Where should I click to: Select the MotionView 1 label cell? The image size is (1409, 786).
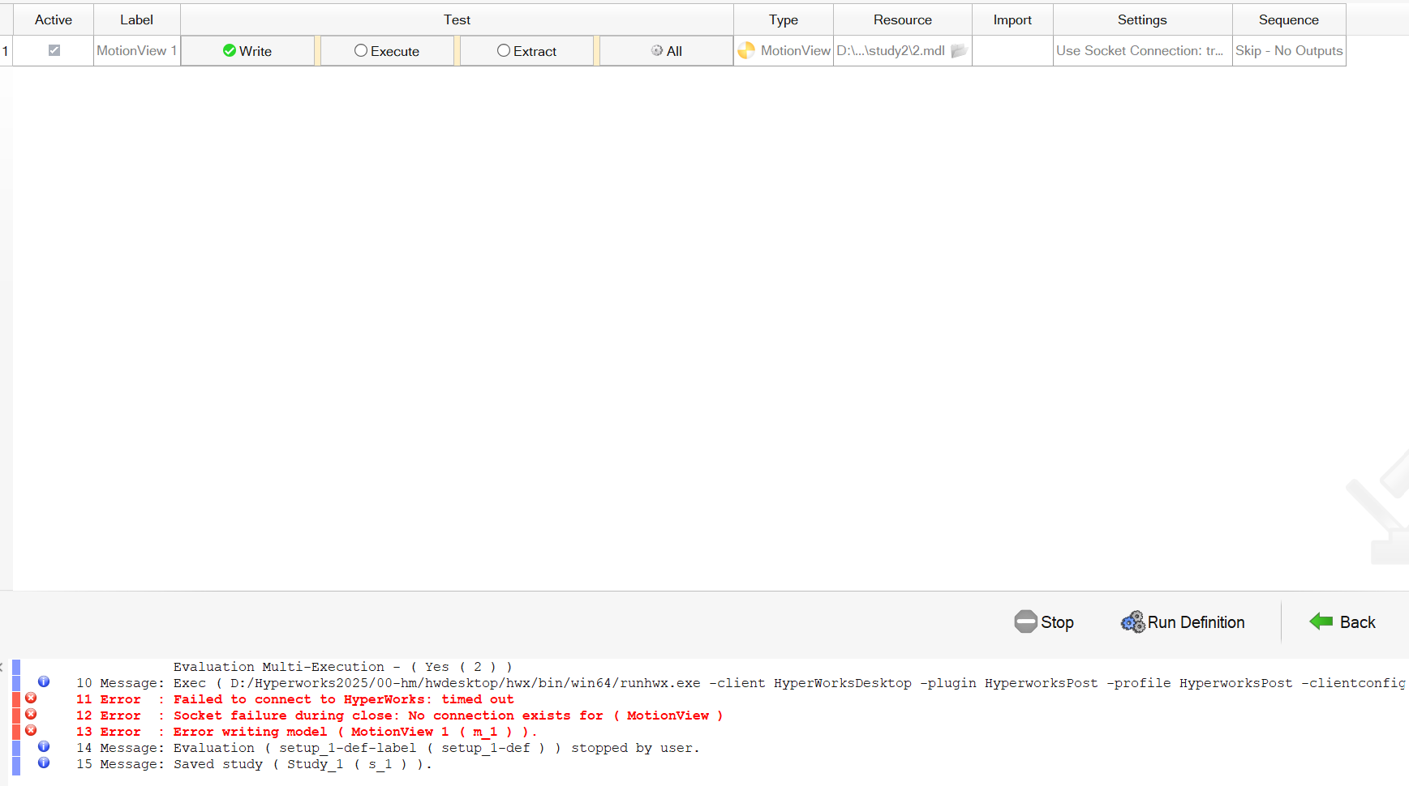(136, 50)
